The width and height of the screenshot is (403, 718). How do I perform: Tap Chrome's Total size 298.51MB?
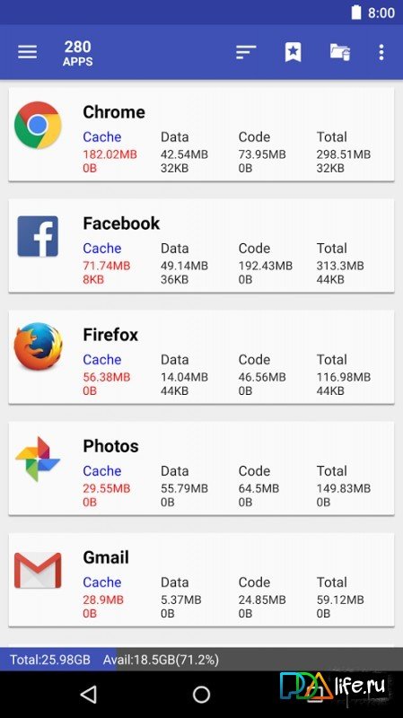coord(344,154)
